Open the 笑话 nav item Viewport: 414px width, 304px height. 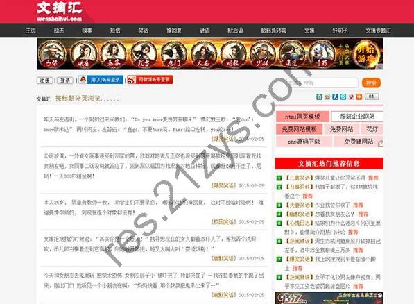click(x=143, y=31)
